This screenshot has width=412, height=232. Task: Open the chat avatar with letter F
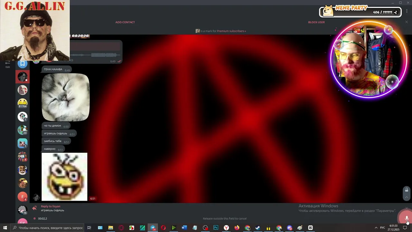pyautogui.click(x=23, y=196)
